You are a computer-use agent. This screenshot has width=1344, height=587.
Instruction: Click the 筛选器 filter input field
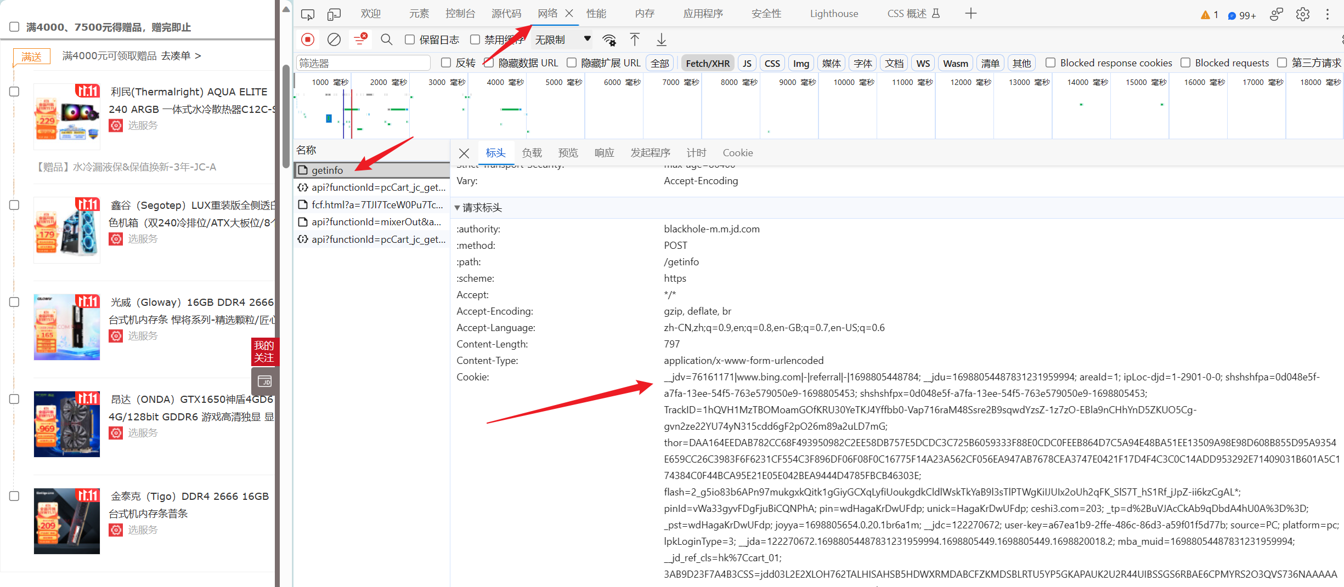pyautogui.click(x=363, y=63)
